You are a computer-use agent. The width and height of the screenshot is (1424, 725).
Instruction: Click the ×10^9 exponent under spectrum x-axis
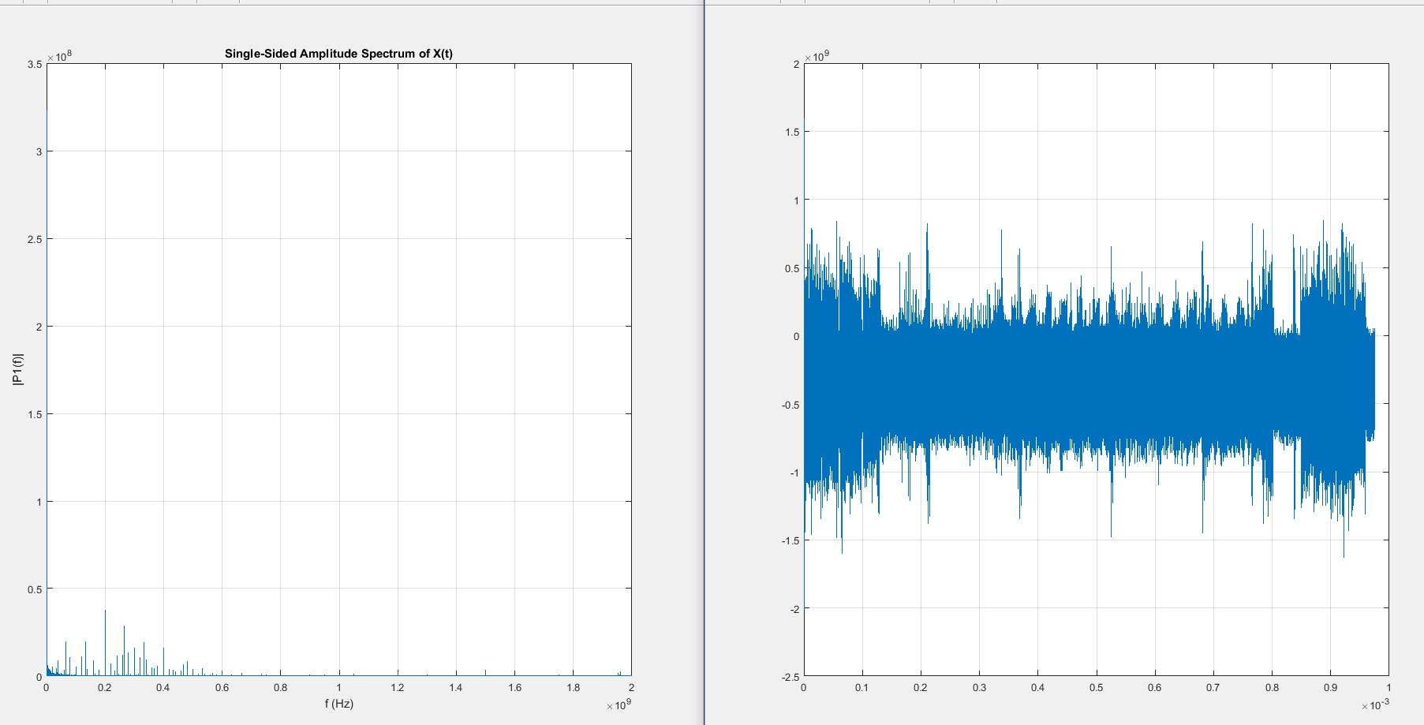(619, 704)
